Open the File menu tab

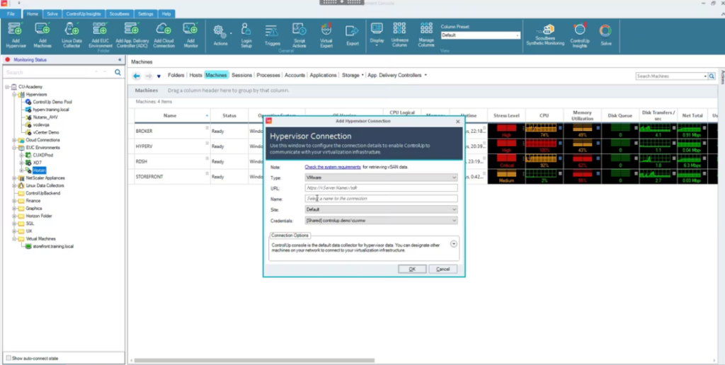click(x=11, y=14)
